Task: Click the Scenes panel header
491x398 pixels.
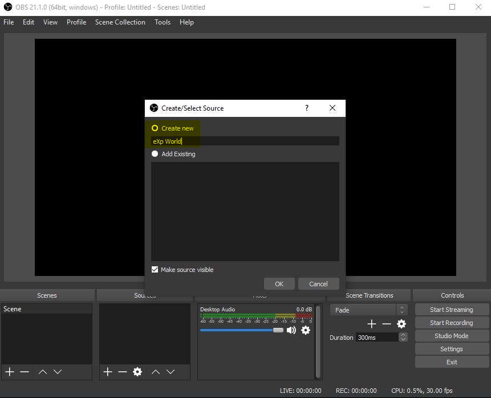Action: point(47,295)
